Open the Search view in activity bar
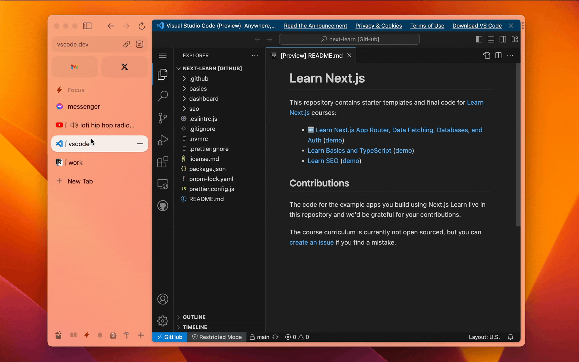The height and width of the screenshot is (362, 579). [163, 96]
